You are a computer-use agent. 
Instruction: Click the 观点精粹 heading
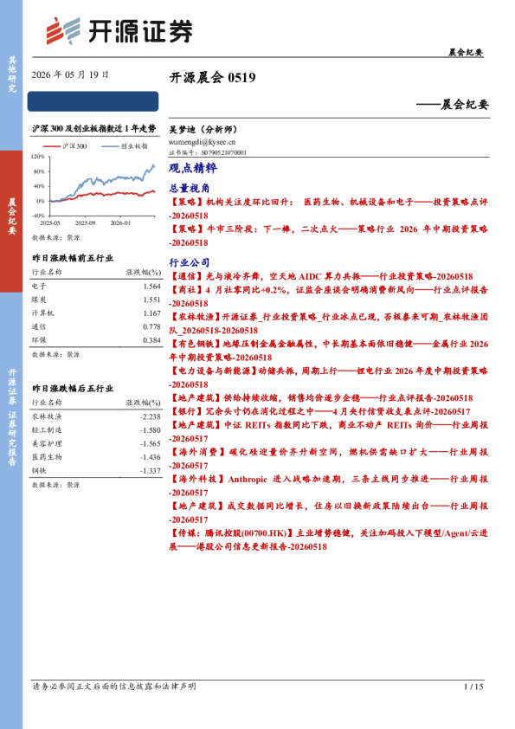pyautogui.click(x=193, y=168)
